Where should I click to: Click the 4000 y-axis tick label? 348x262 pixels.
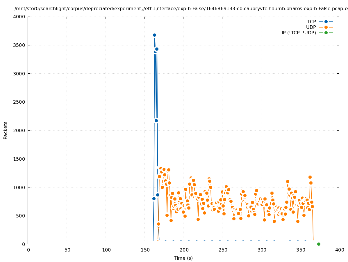(19, 17)
